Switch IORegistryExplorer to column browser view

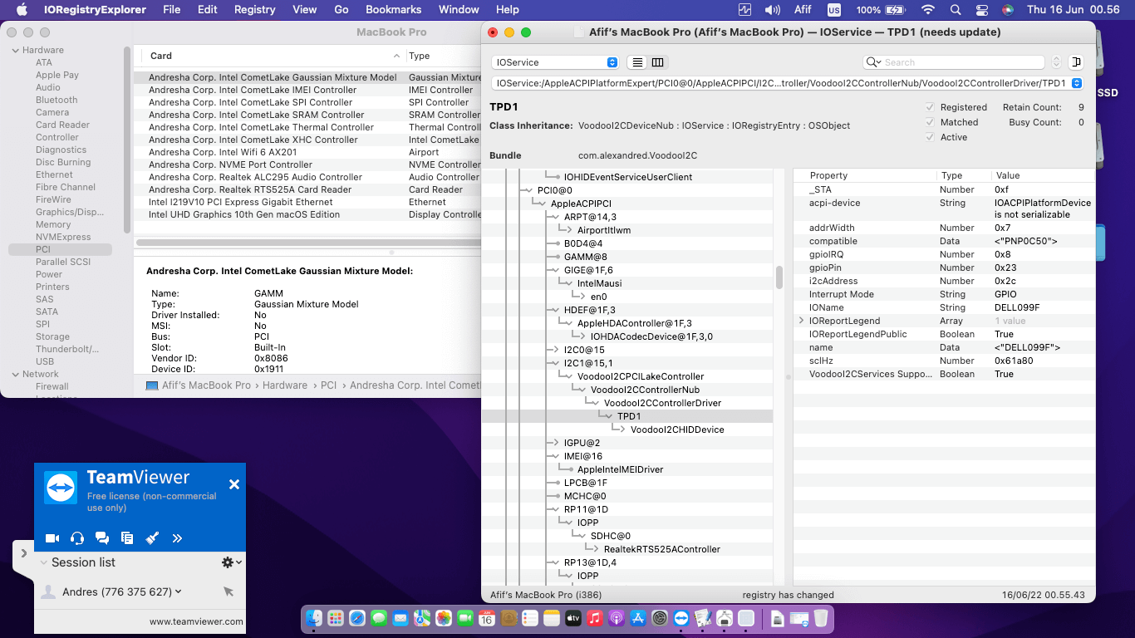tap(657, 62)
